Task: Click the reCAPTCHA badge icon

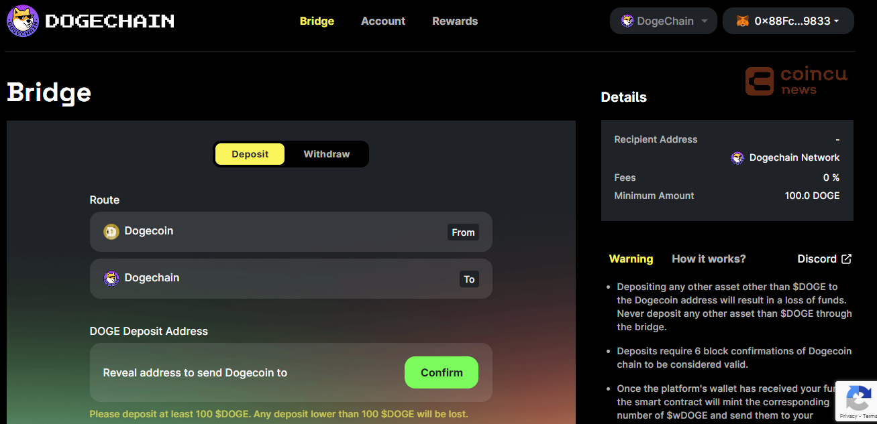Action: point(859,399)
